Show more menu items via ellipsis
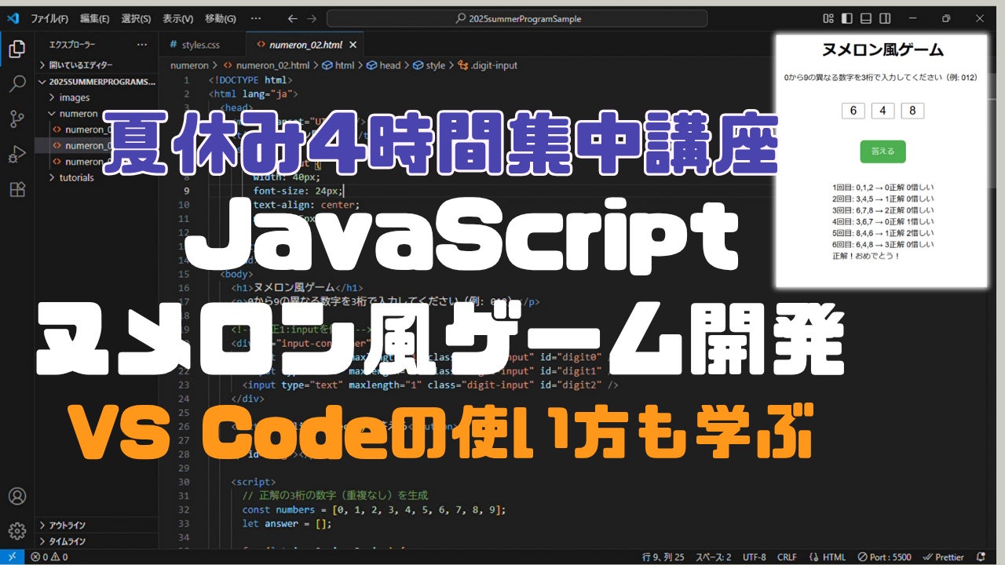The width and height of the screenshot is (1005, 565). [256, 18]
